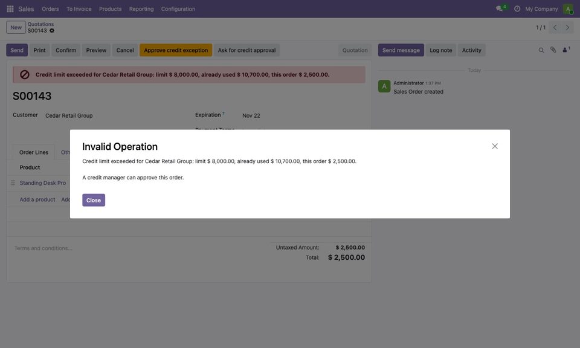Open the Orders menu
Image resolution: width=580 pixels, height=348 pixels.
[x=50, y=9]
